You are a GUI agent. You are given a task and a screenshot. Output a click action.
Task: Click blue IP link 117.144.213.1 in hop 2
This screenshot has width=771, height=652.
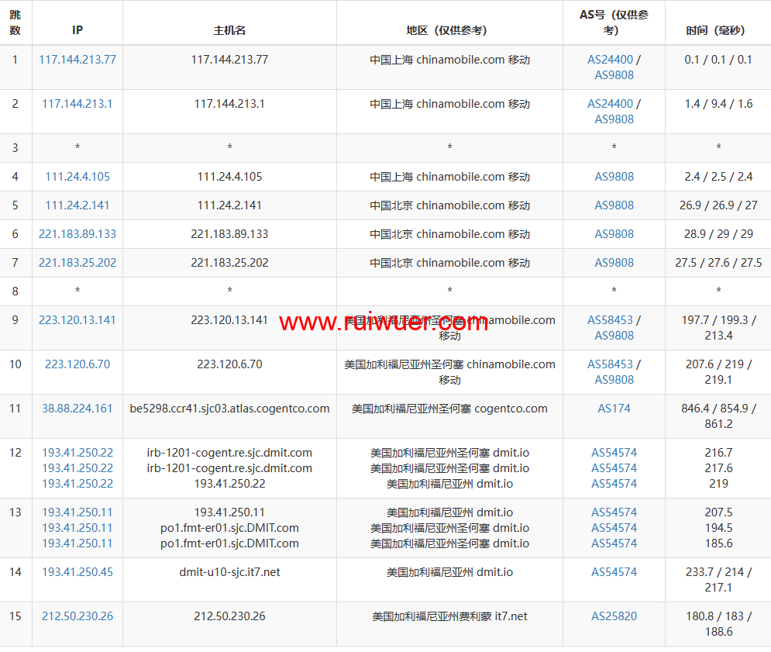coord(77,104)
